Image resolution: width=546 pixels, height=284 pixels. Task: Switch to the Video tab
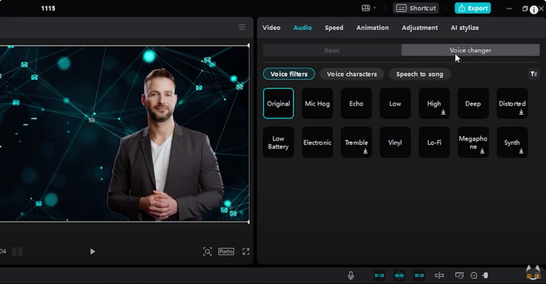pos(271,27)
